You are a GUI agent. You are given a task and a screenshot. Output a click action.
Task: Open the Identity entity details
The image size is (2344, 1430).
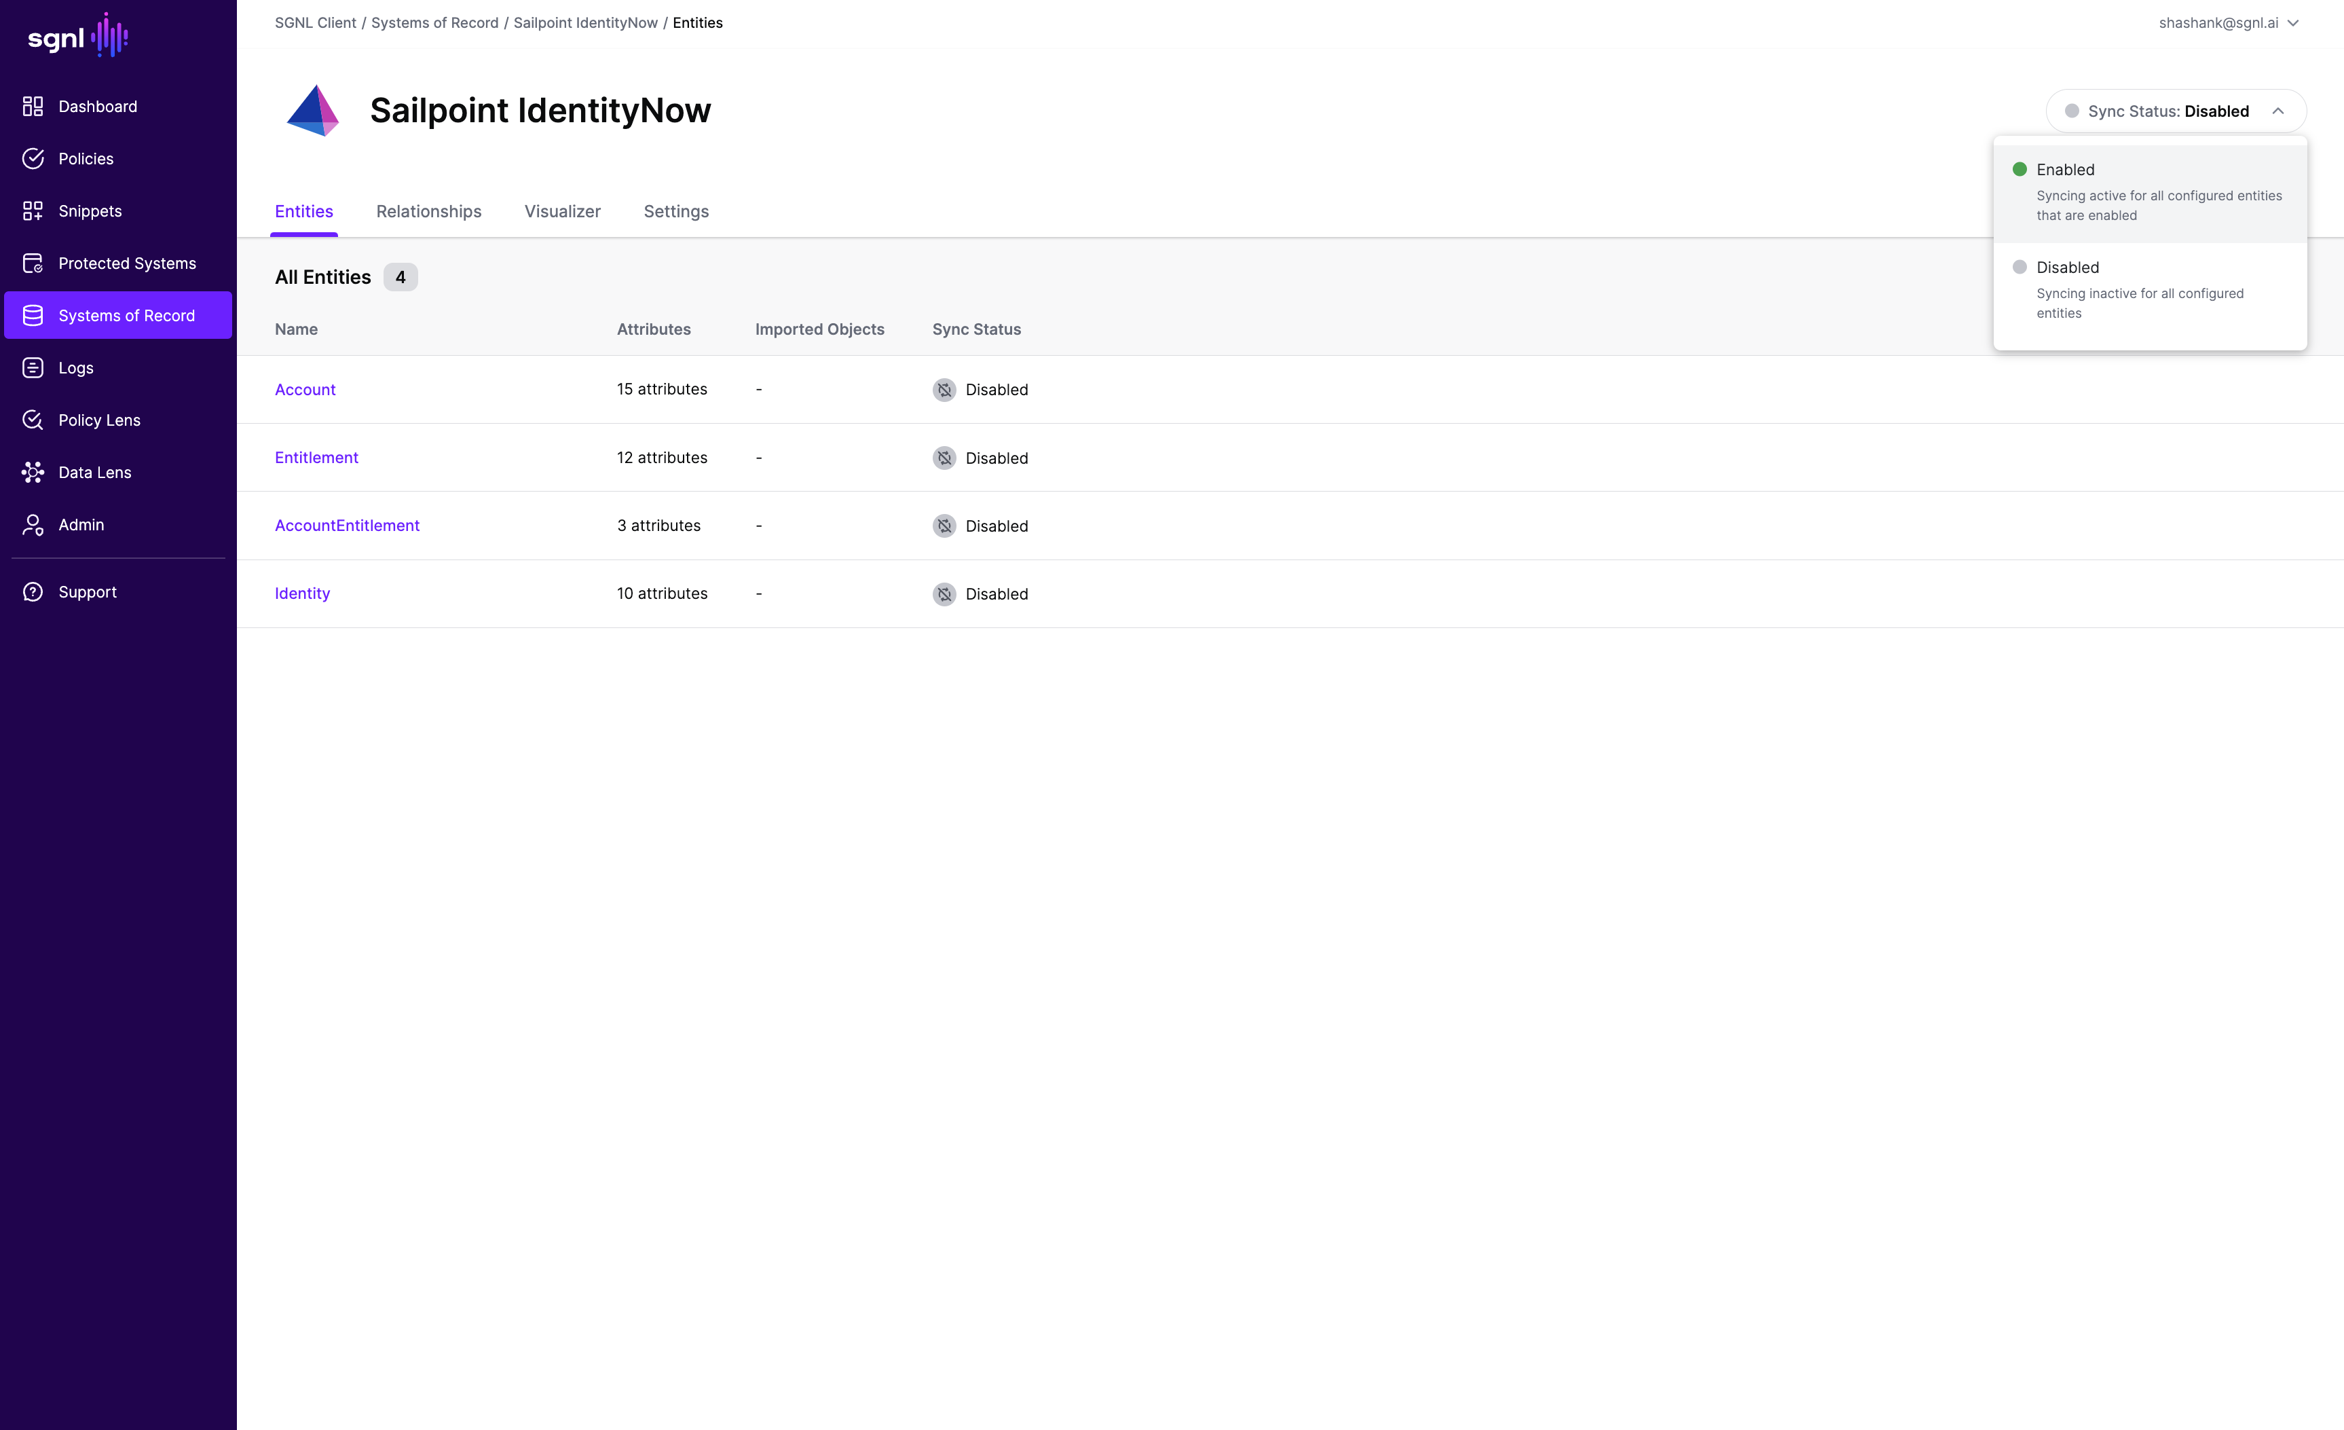pos(301,593)
